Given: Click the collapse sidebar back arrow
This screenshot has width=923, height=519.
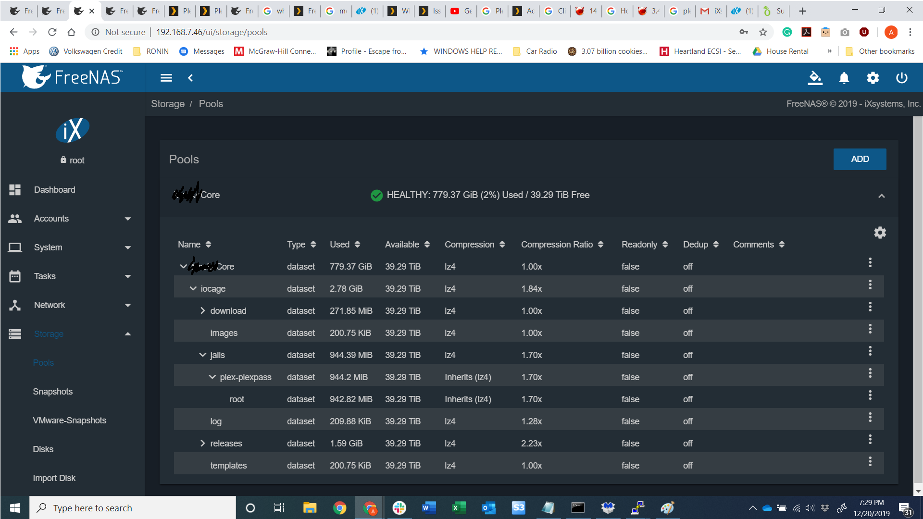Looking at the screenshot, I should click(x=190, y=78).
